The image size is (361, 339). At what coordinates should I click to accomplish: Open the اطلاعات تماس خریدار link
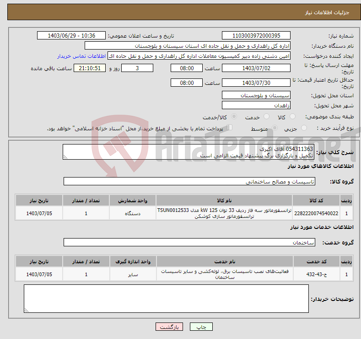[81, 56]
